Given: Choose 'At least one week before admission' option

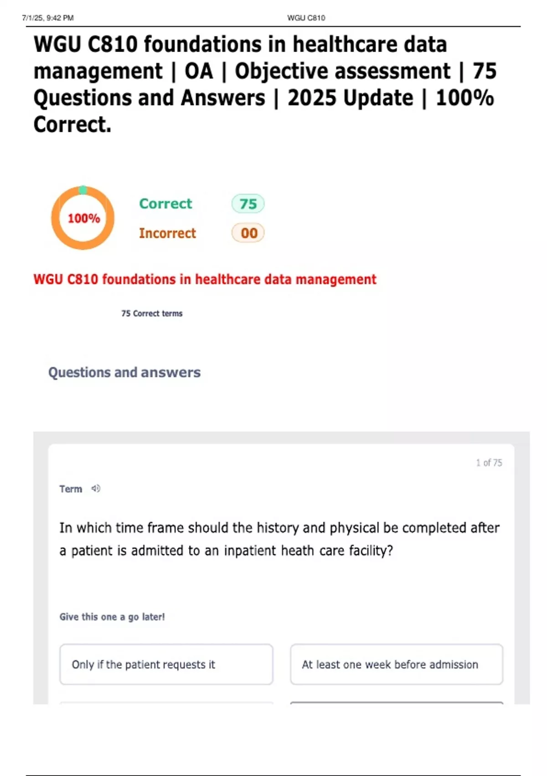Looking at the screenshot, I should [397, 664].
